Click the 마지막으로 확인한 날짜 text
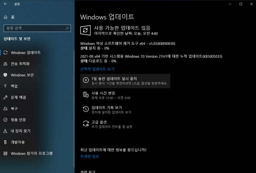This screenshot has height=173, width=256. click(x=126, y=34)
